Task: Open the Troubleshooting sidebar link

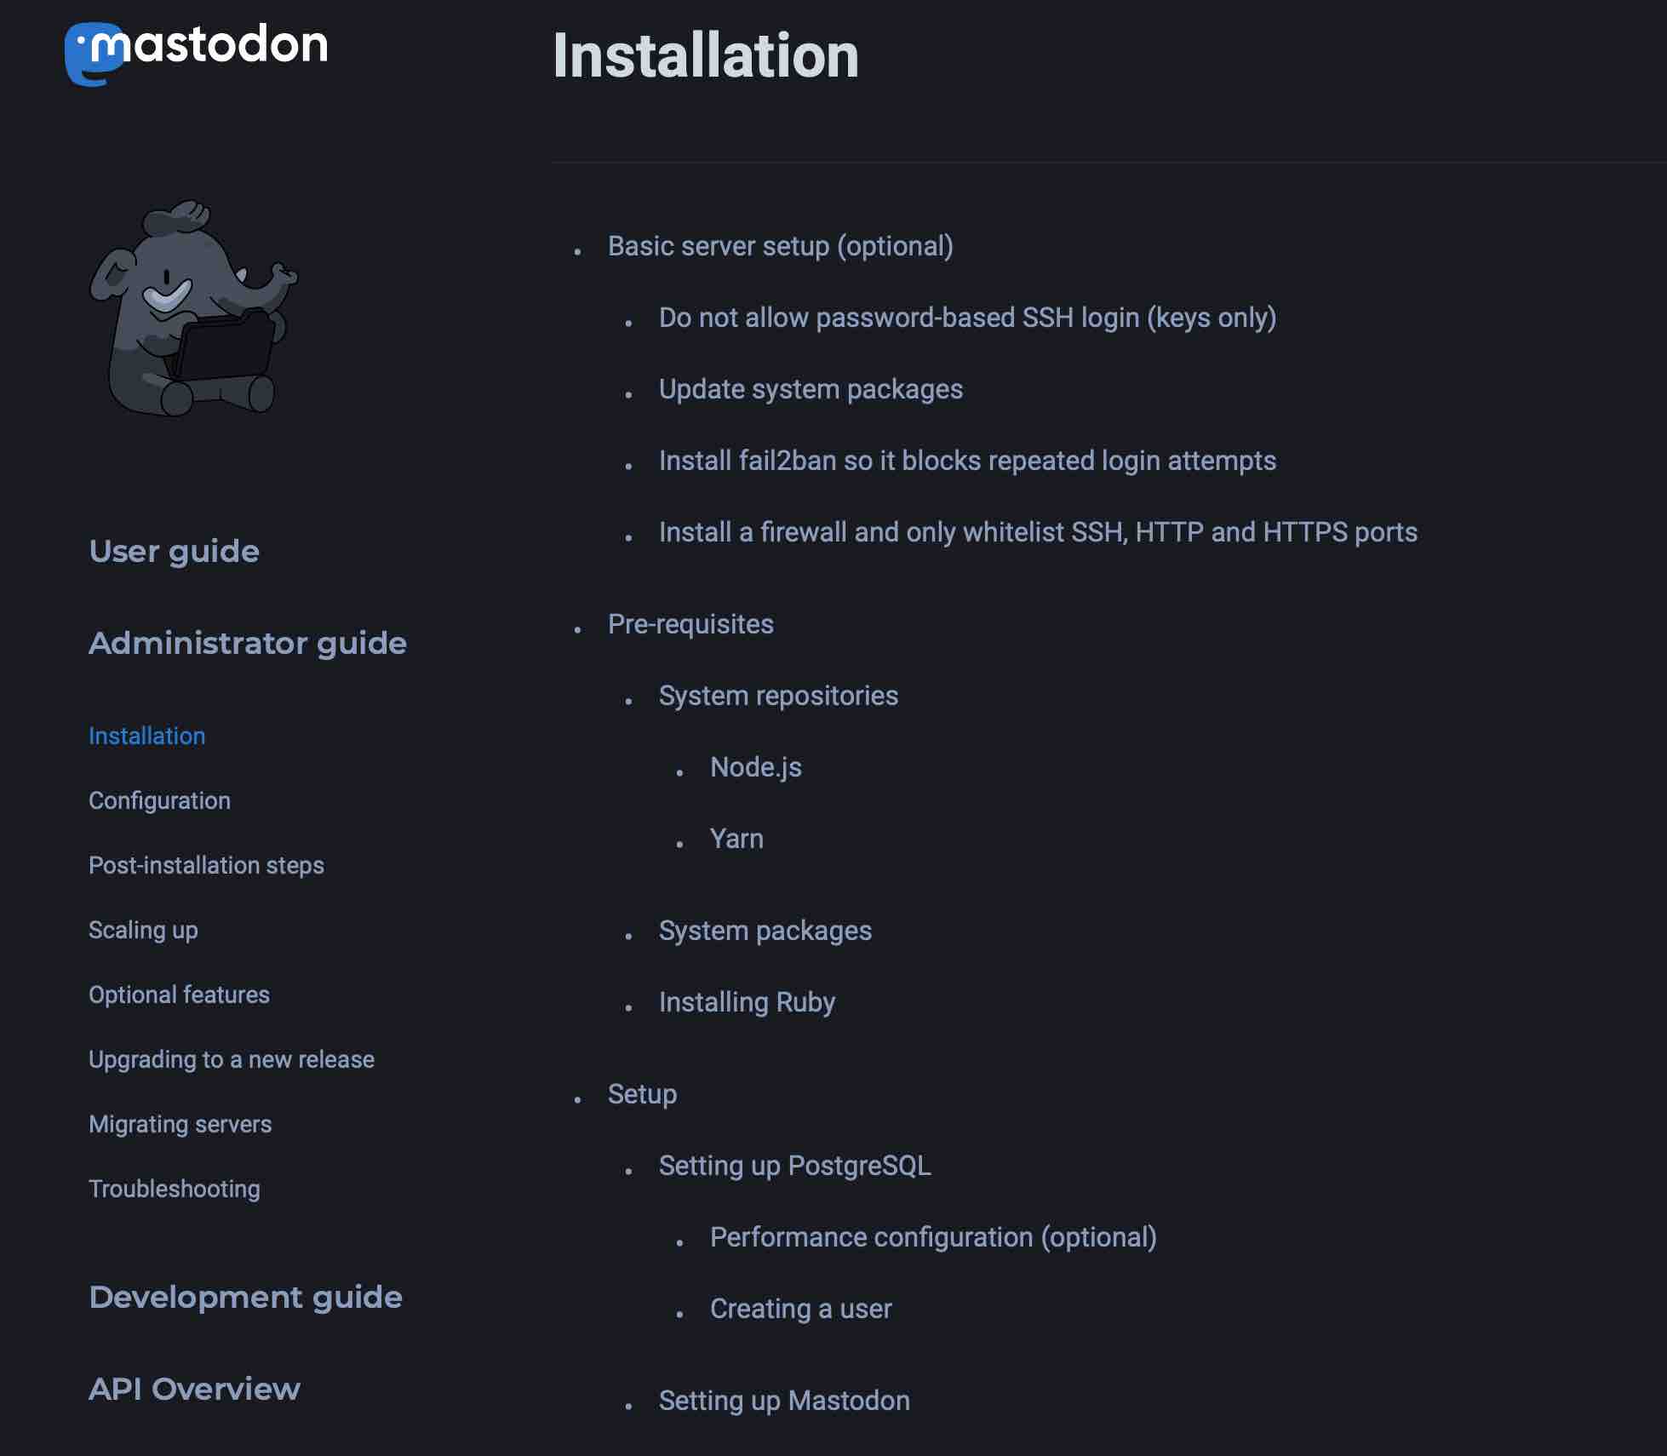Action: click(174, 1189)
